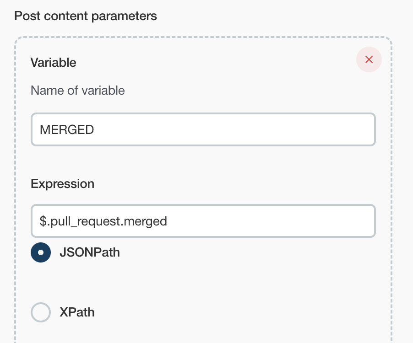Focus the Name of variable input field
Viewport: 413px width, 343px height.
(x=203, y=130)
